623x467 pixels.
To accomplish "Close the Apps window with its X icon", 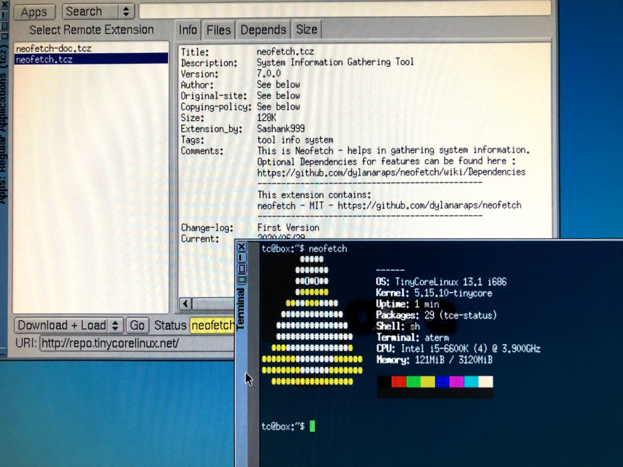I will (x=4, y=4).
